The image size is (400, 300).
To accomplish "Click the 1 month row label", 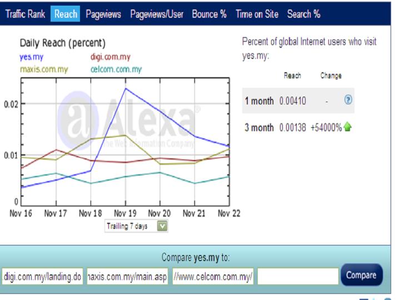I will tap(259, 101).
